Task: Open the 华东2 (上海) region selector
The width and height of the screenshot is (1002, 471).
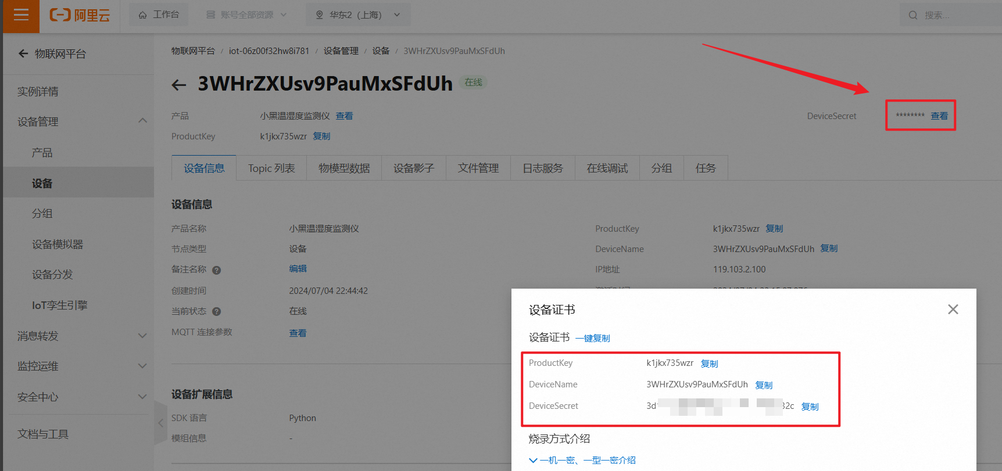Action: (x=358, y=15)
